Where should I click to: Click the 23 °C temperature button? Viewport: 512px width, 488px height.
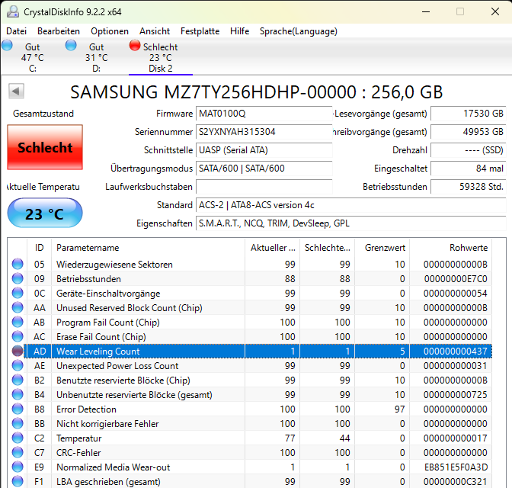click(x=45, y=214)
